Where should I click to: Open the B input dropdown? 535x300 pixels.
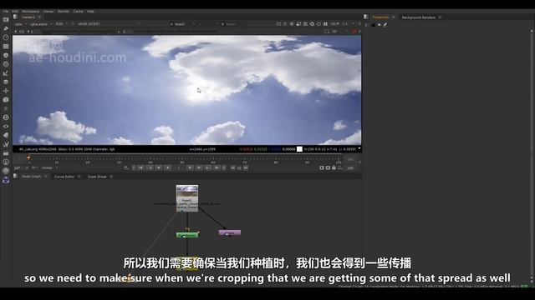tap(233, 24)
